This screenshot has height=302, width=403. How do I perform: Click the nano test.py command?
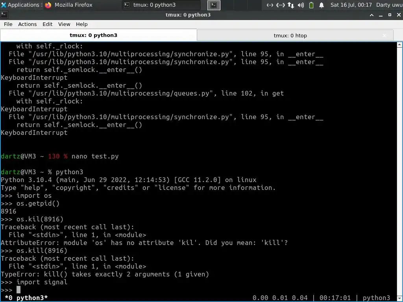point(95,157)
